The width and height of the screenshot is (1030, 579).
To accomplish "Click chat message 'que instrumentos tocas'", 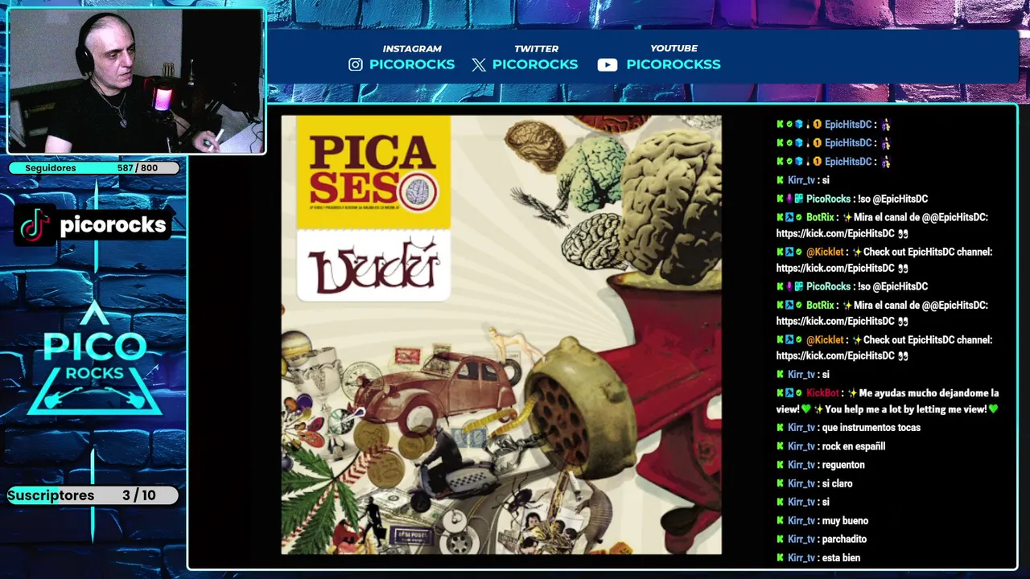I will 871,428.
